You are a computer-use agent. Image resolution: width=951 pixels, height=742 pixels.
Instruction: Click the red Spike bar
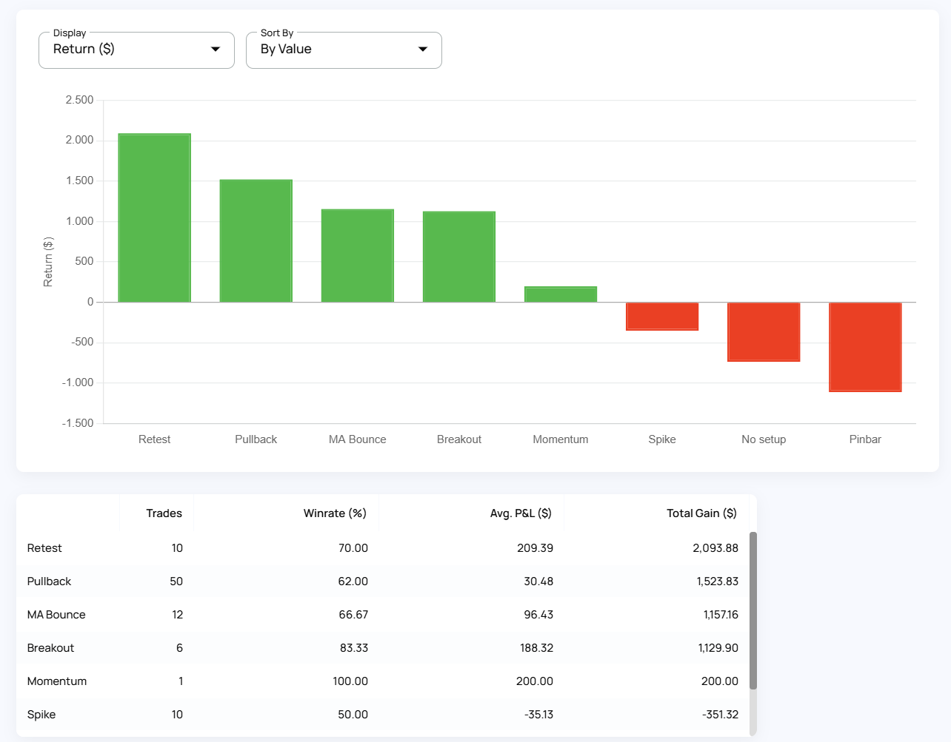661,316
